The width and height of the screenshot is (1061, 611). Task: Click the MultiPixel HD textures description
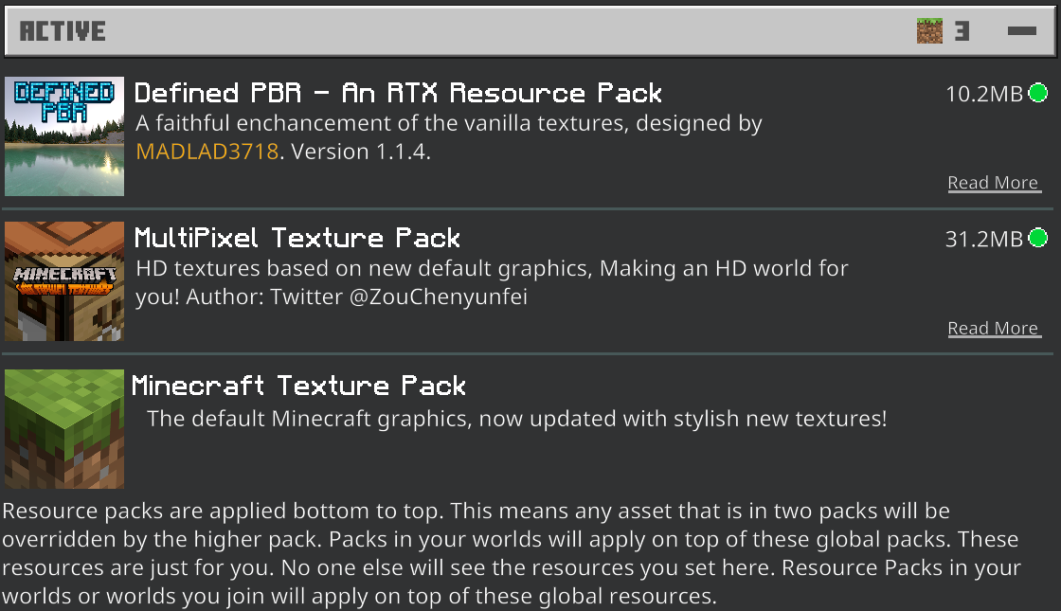(x=492, y=269)
